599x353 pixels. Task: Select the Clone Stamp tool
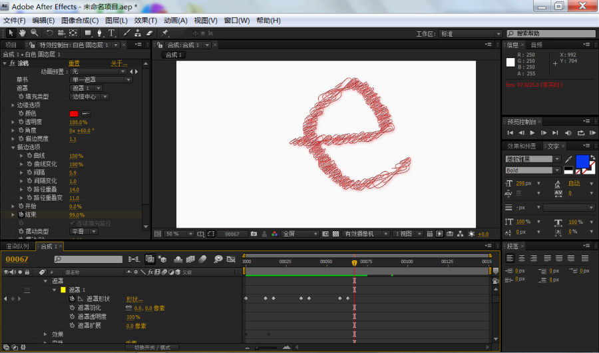click(x=138, y=33)
